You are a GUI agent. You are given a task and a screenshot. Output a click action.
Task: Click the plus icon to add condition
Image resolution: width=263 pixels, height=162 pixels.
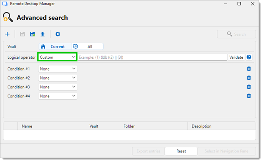7,34
